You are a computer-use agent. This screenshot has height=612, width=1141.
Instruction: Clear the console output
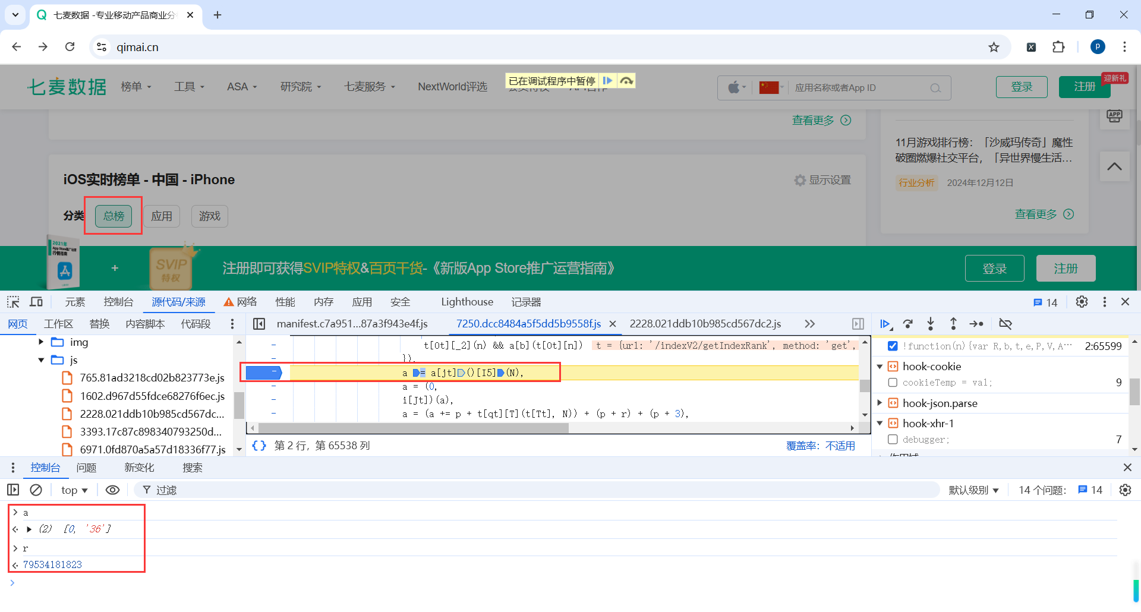[x=36, y=490]
